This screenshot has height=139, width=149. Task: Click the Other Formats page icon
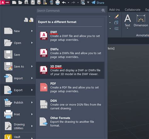(x=44, y=122)
